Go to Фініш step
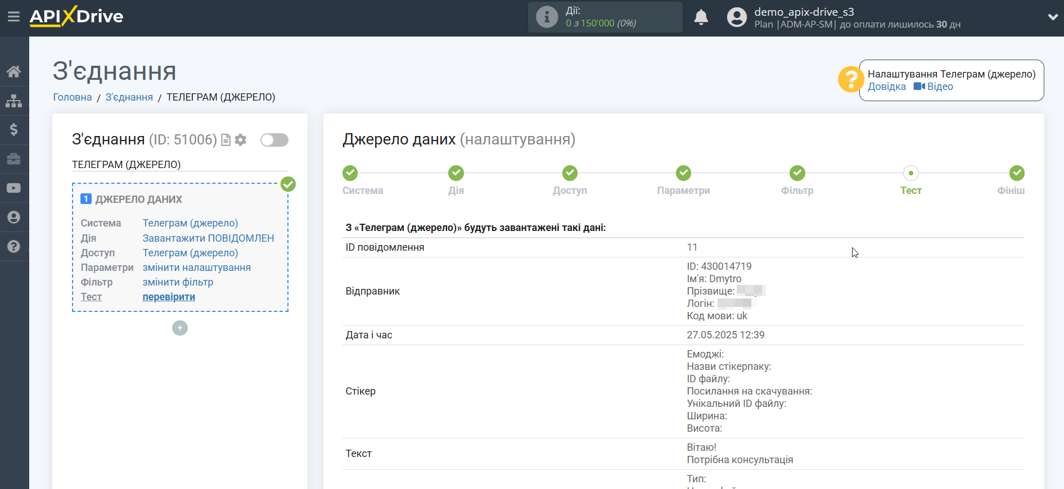1064x489 pixels. coord(1016,173)
